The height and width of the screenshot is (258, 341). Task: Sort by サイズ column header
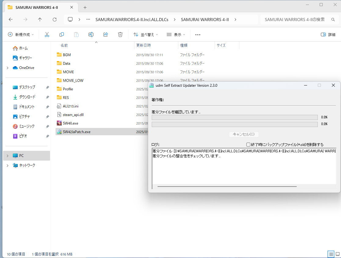221,45
